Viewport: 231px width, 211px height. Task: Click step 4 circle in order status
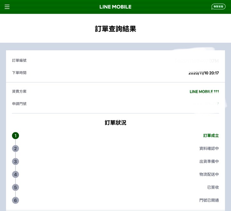pos(15,175)
